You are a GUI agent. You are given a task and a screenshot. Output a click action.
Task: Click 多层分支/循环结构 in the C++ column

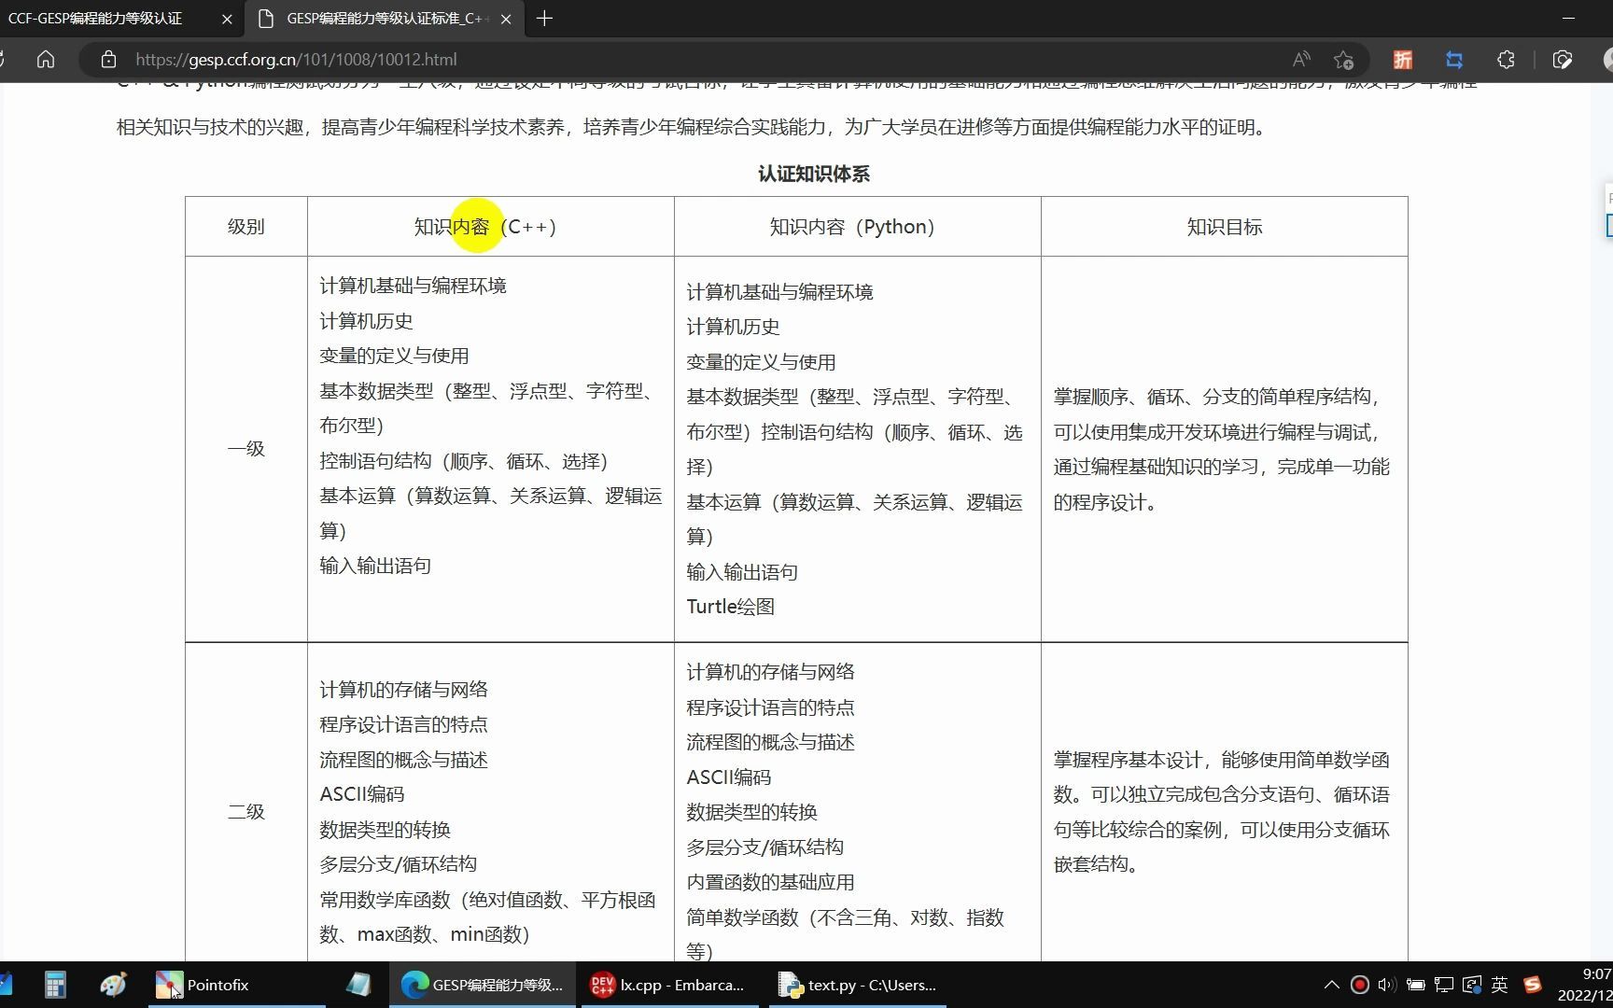point(398,864)
